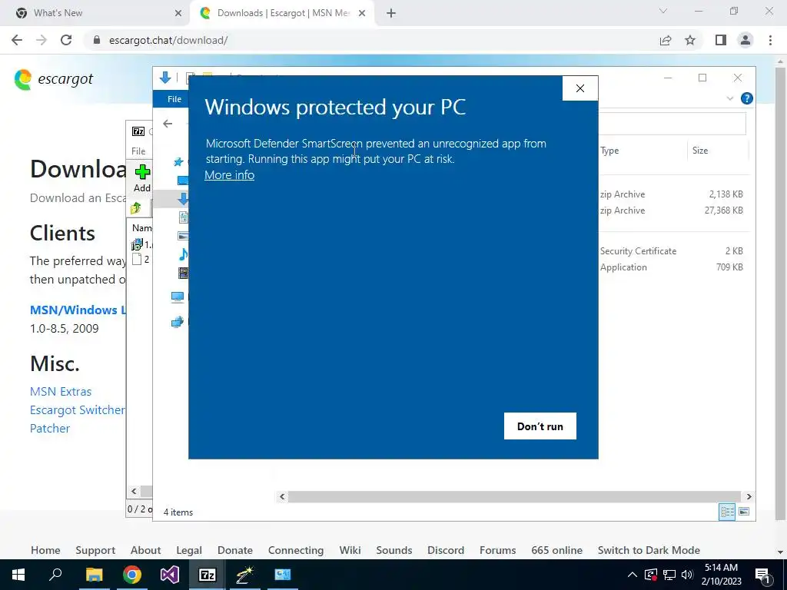Image resolution: width=787 pixels, height=590 pixels.
Task: Go to Home in the page footer
Action: tap(45, 550)
